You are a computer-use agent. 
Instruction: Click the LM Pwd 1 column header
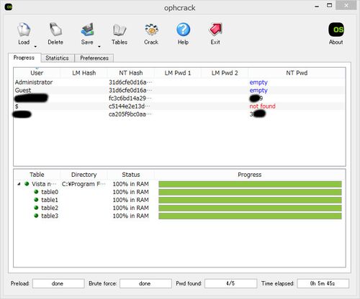(178, 73)
